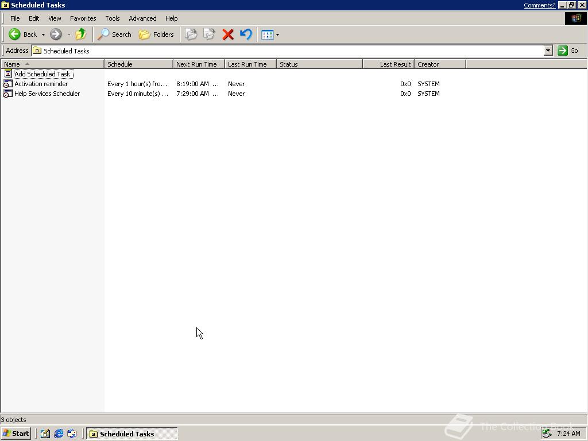Open the Advanced menu

[142, 18]
